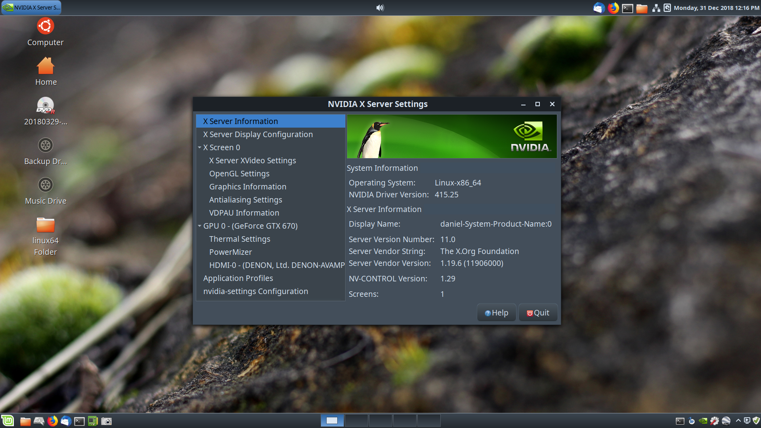Open Application Profiles page
Viewport: 761px width, 428px height.
pyautogui.click(x=271, y=278)
